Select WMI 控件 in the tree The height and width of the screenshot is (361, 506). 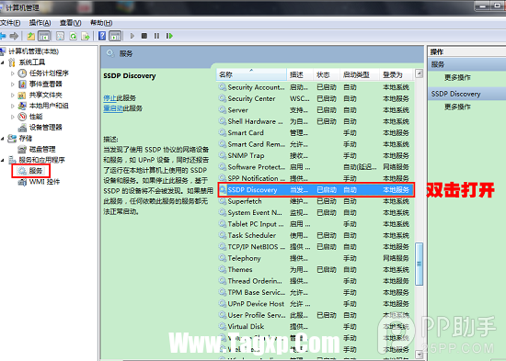pyautogui.click(x=44, y=182)
